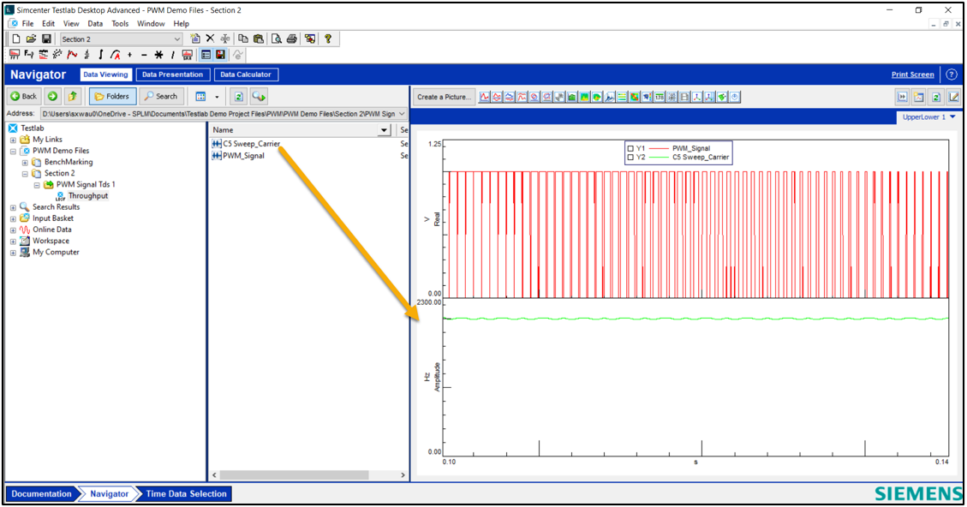Click the numeric 178 display icon
Image resolution: width=967 pixels, height=507 pixels.
pyautogui.click(x=660, y=97)
